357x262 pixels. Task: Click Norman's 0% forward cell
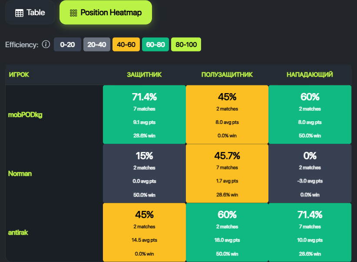[x=310, y=174]
